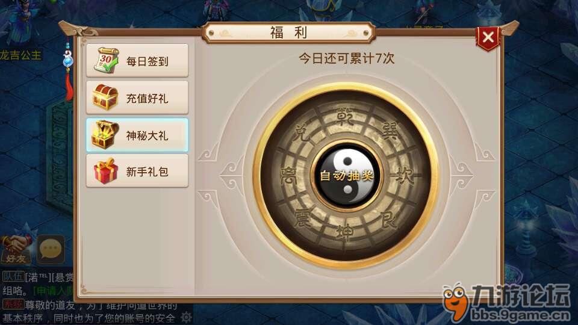Select the 坎 trigram on the wheel
The height and width of the screenshot is (325, 578).
(405, 175)
